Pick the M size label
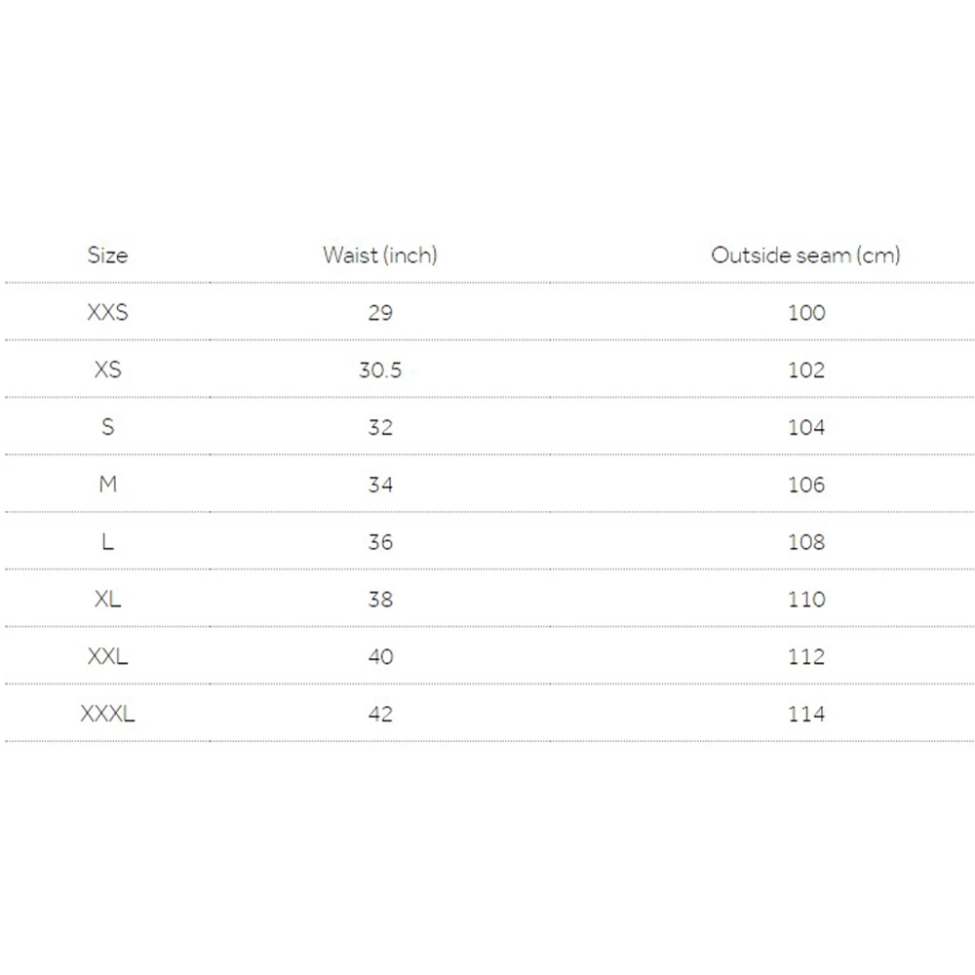 [x=107, y=485]
